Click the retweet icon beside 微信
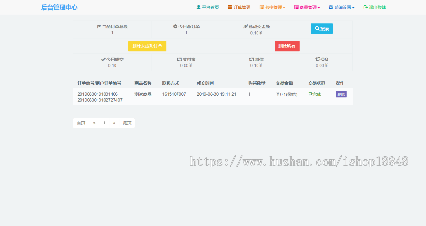426x226 pixels. tap(252, 59)
